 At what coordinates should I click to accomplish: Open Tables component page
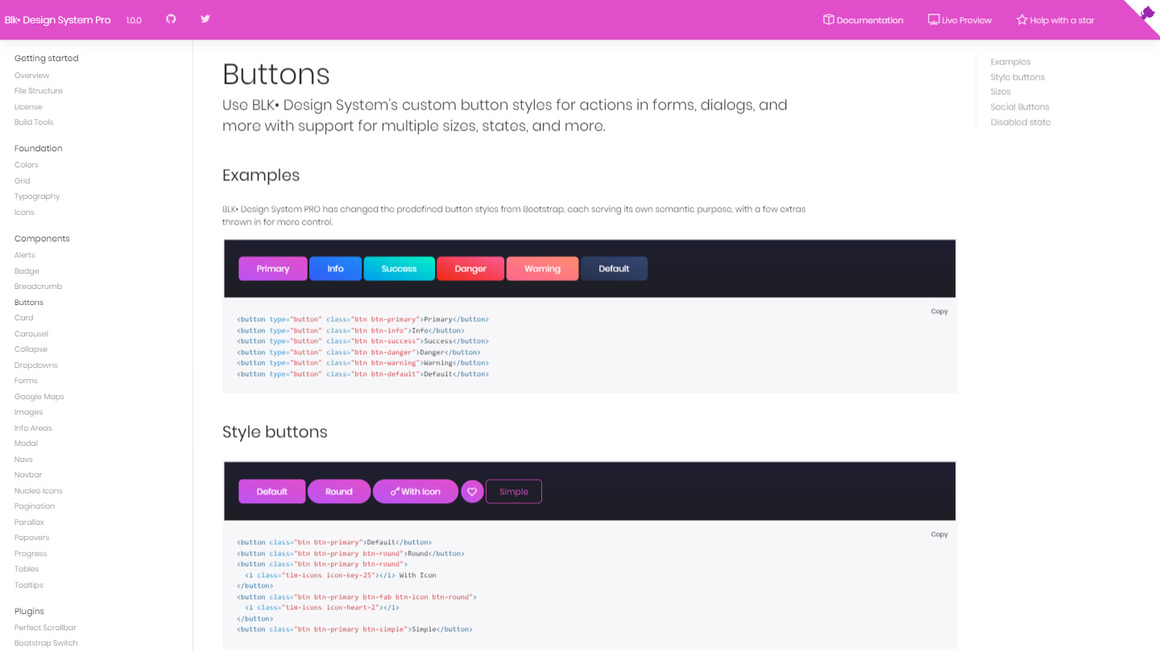pyautogui.click(x=27, y=569)
